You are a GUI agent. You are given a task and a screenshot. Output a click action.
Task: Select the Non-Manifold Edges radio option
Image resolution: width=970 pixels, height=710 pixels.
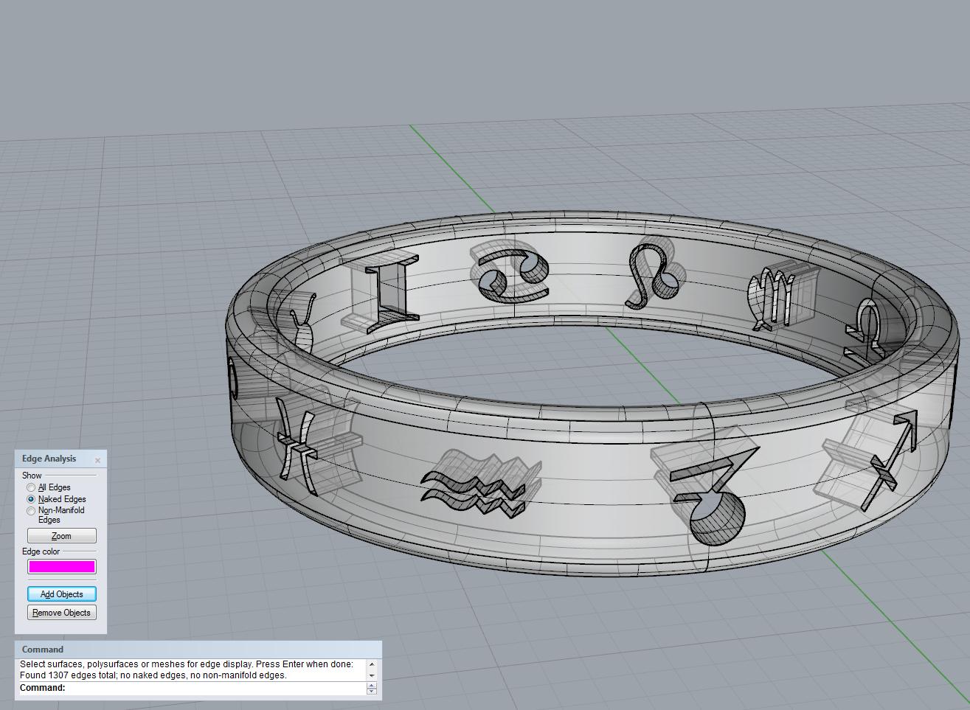point(31,510)
